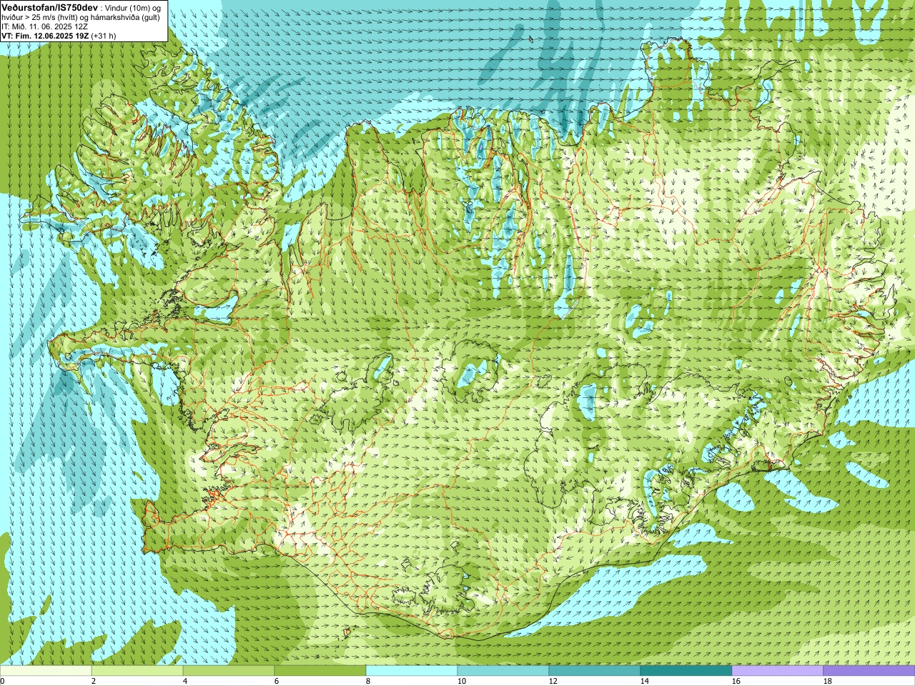This screenshot has height=686, width=915.
Task: Click the legend tick label '0'
Action: click(x=2, y=681)
